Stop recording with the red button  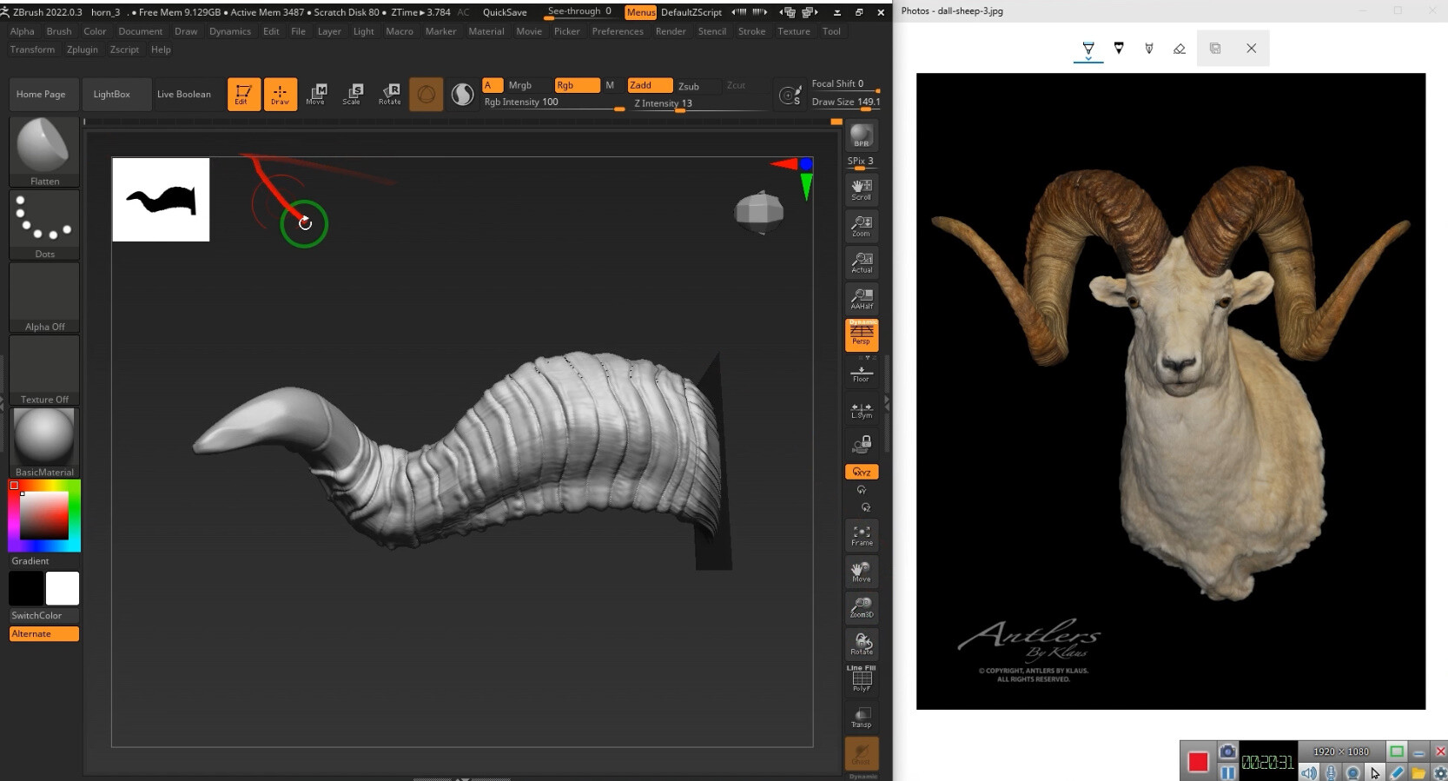(1199, 762)
